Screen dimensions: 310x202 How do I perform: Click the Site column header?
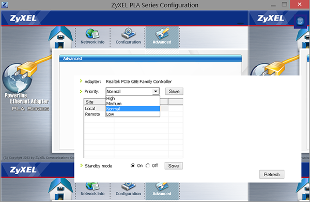click(x=95, y=102)
